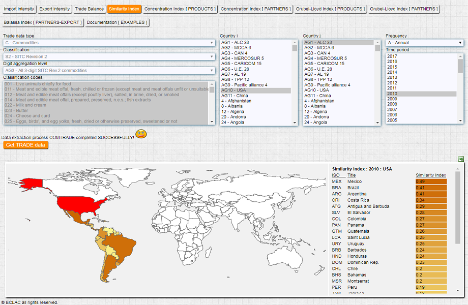Switch to the Trade Balance tab
This screenshot has width=468, height=305.
89,9
